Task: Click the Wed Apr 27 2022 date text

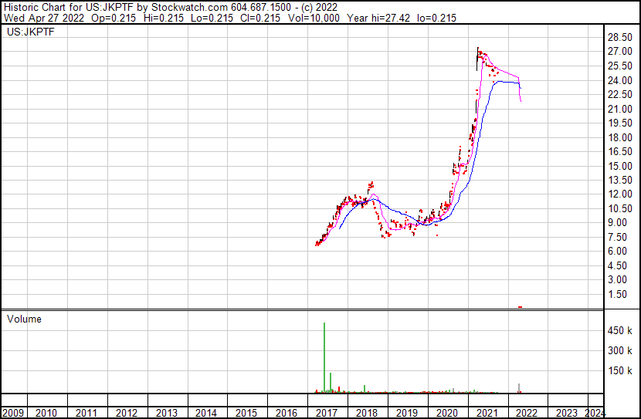Action: pyautogui.click(x=44, y=18)
